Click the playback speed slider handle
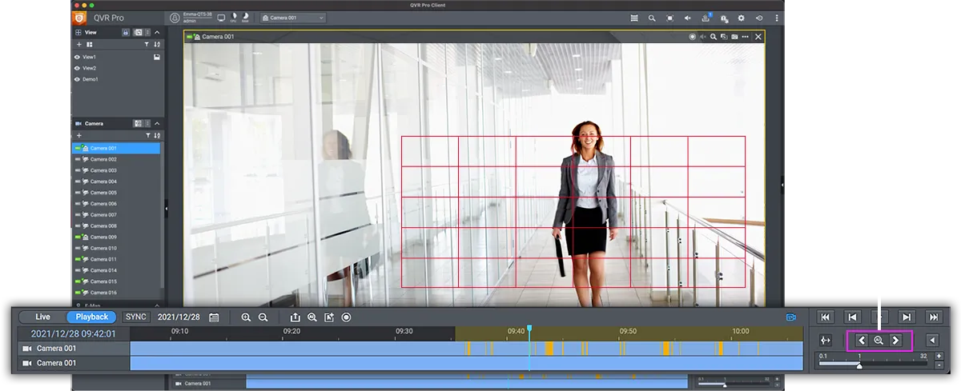The image size is (961, 391). coord(859,365)
